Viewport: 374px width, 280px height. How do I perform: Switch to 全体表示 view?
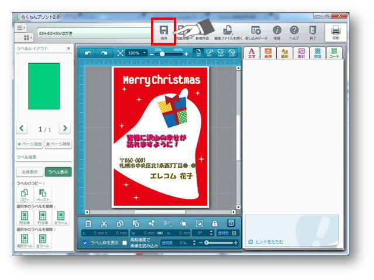30,172
